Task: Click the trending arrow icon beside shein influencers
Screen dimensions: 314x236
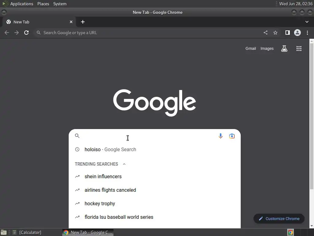Action: click(x=77, y=176)
